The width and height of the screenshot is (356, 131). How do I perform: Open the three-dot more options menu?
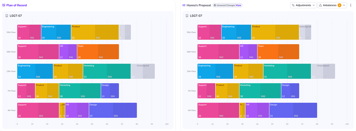pos(351,5)
